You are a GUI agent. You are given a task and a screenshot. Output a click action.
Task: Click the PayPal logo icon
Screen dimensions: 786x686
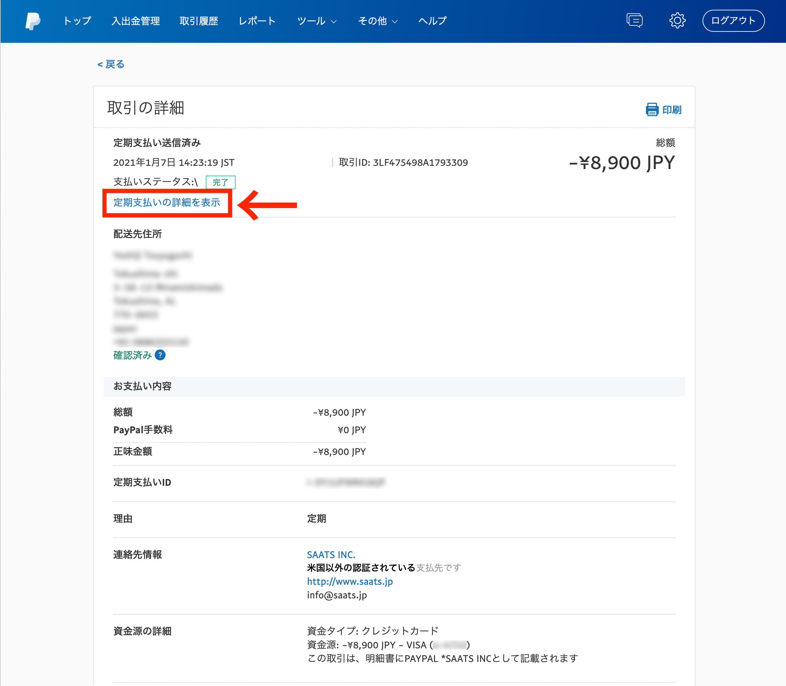pyautogui.click(x=33, y=21)
